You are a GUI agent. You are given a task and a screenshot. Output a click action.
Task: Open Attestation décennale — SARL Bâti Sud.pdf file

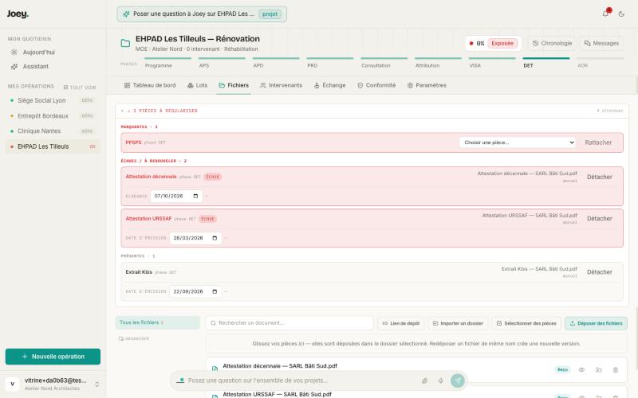pos(280,366)
